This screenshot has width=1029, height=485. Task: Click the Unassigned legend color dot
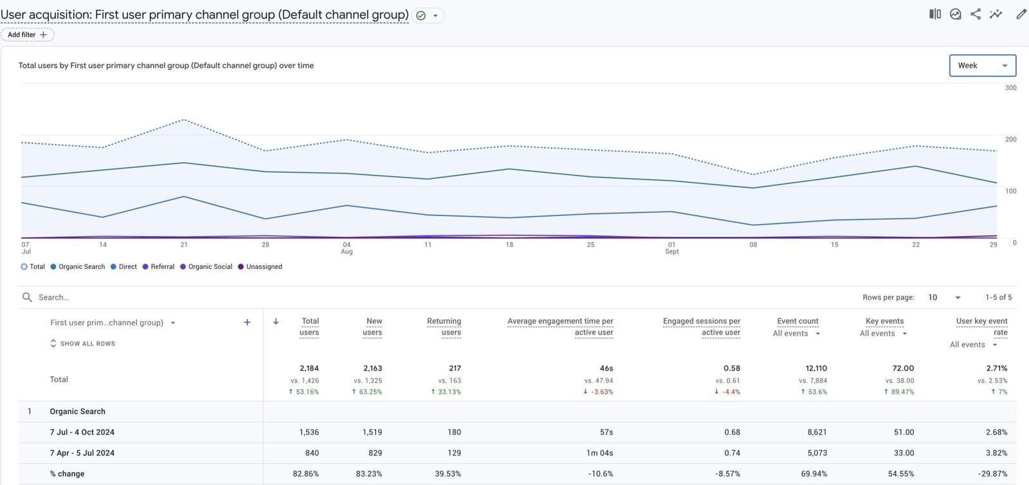click(x=241, y=267)
